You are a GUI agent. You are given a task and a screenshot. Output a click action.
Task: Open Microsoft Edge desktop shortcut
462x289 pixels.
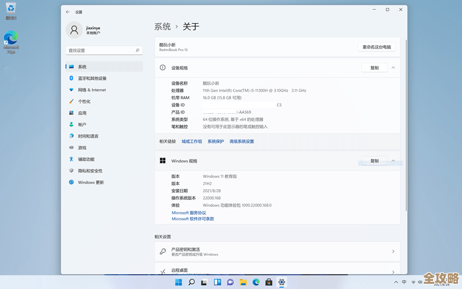pyautogui.click(x=11, y=42)
